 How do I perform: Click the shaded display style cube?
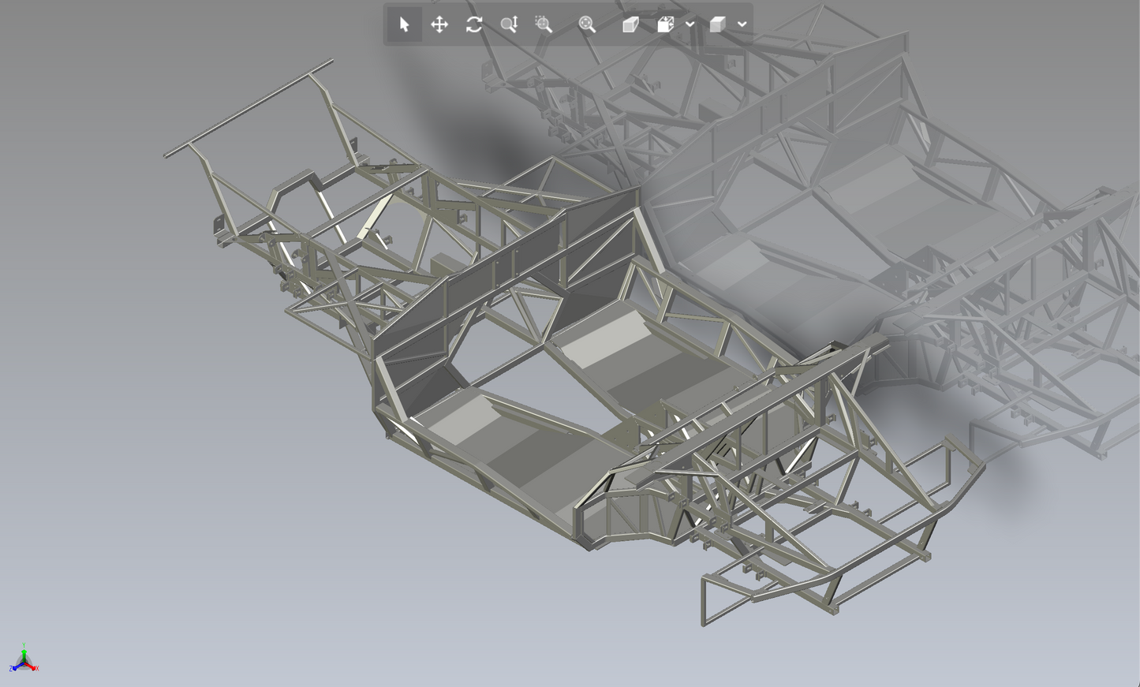717,24
